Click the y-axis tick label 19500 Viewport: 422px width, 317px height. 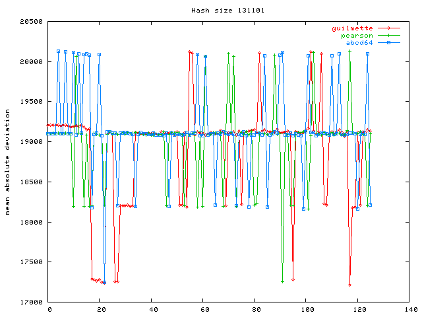[32, 102]
